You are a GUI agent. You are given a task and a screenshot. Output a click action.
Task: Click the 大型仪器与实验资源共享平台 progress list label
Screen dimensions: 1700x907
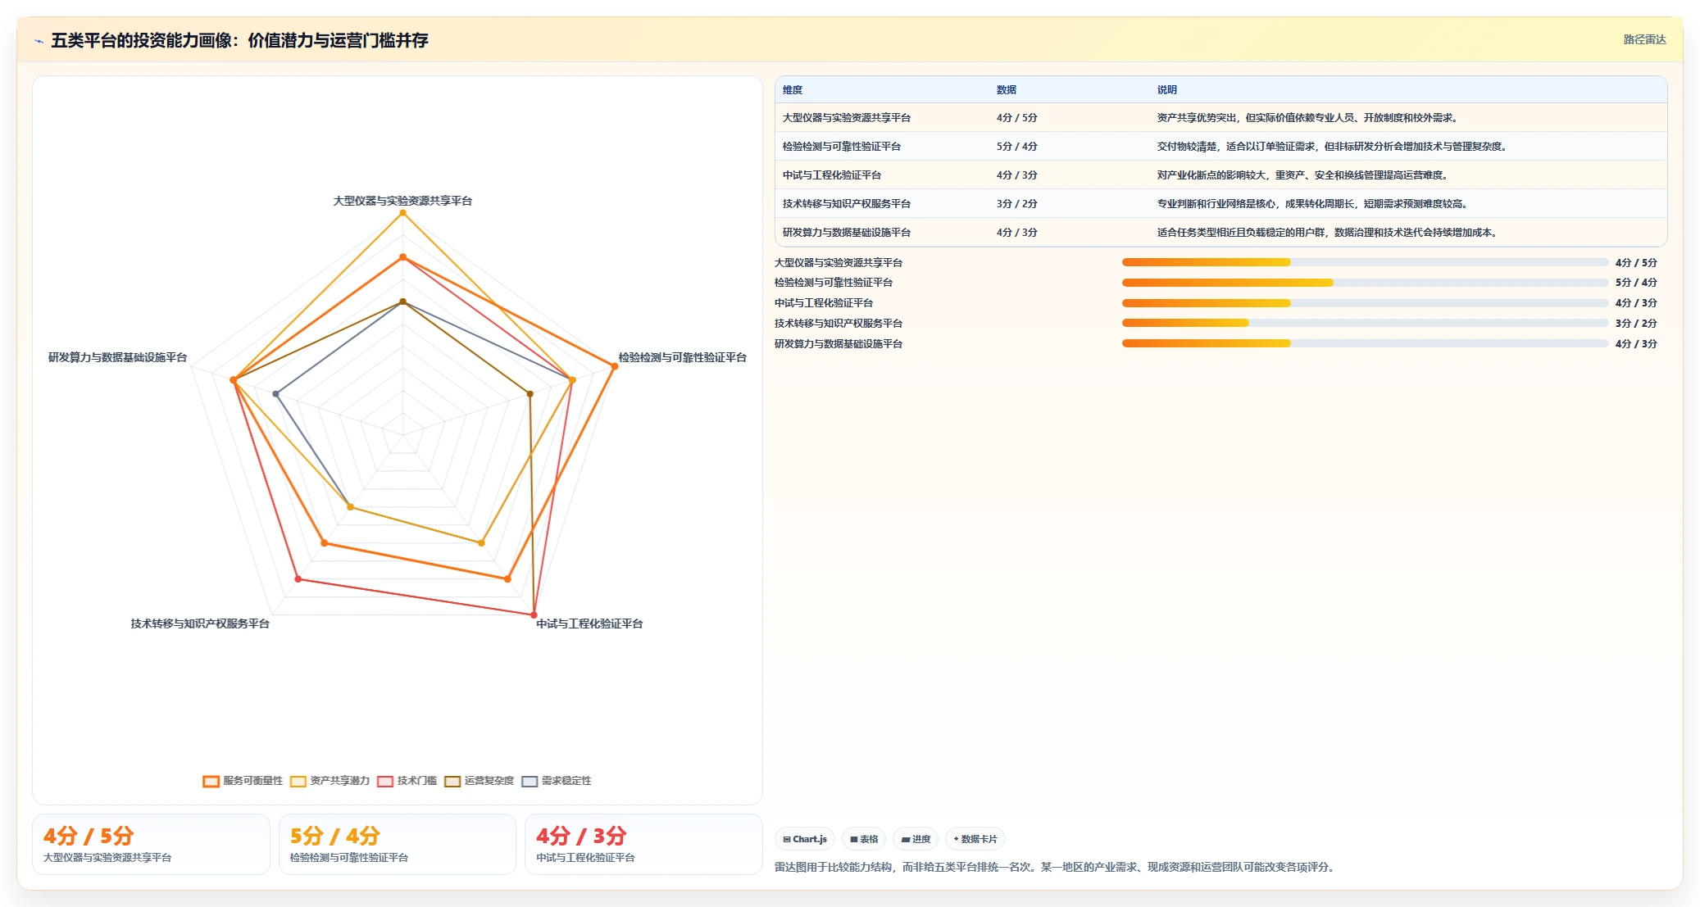click(x=839, y=263)
